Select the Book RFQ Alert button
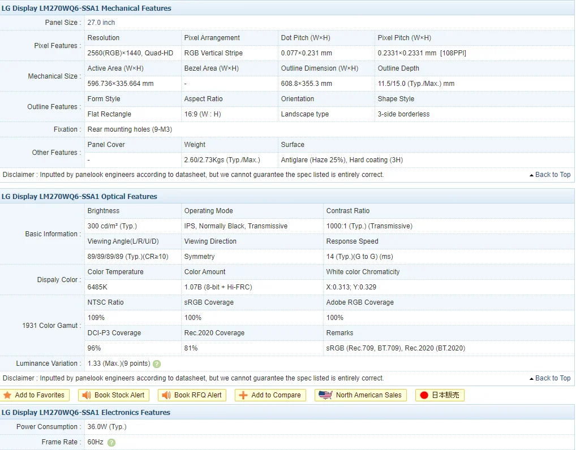This screenshot has height=450, width=576. (x=192, y=395)
